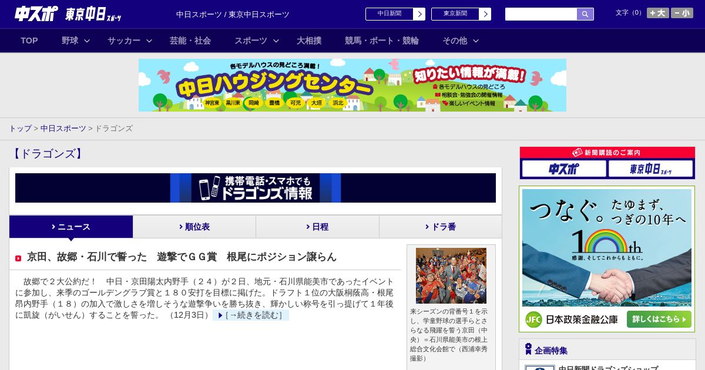Open the スポーツ navigation menu
The width and height of the screenshot is (705, 370).
(251, 41)
